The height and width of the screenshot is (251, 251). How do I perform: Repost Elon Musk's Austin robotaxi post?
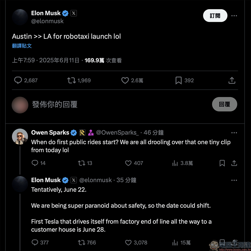point(71,80)
